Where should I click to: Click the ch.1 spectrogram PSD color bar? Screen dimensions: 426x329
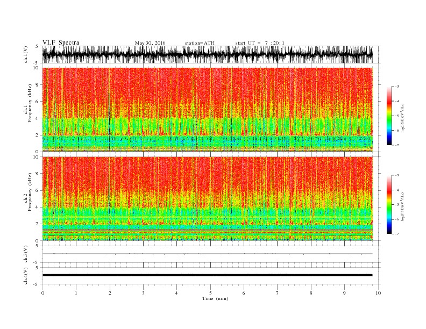(389, 116)
